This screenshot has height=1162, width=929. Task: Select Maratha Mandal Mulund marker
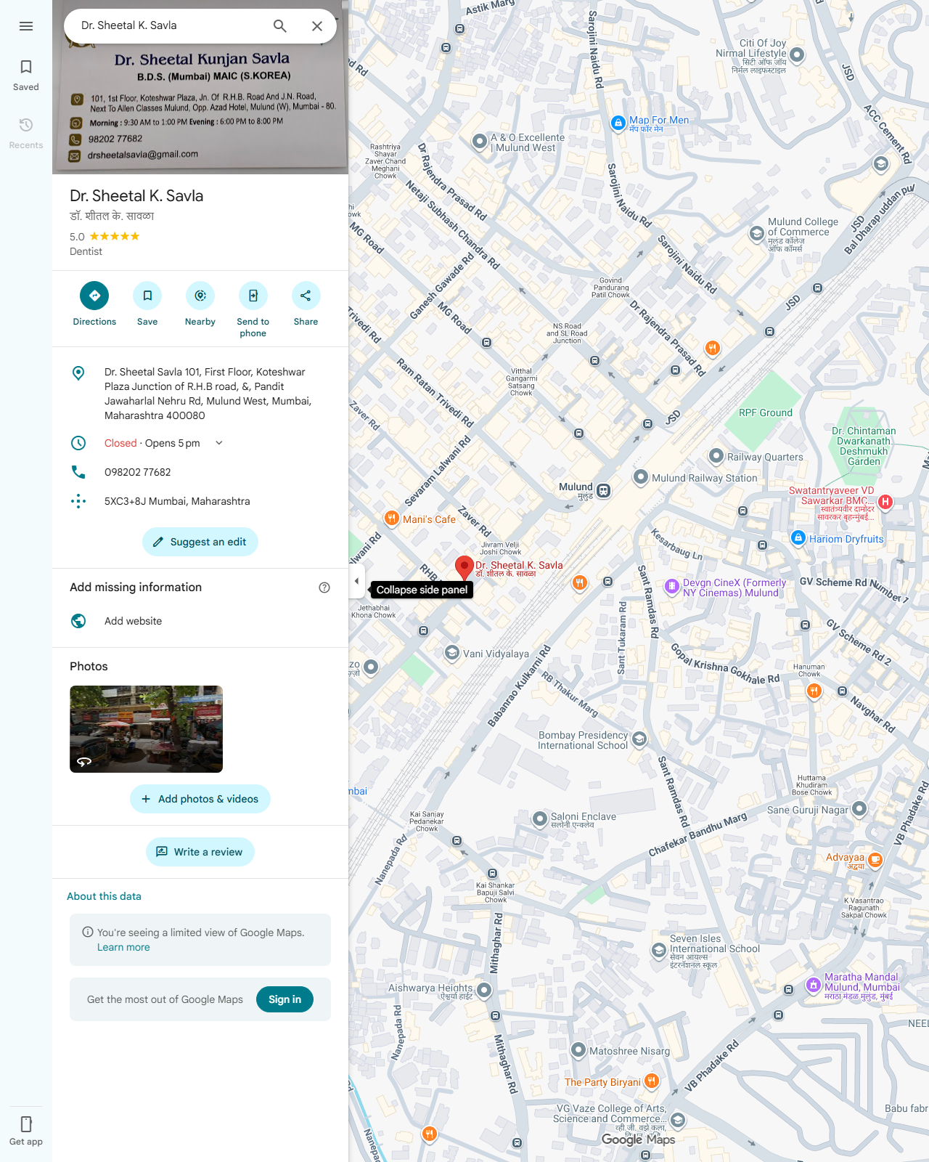click(x=814, y=985)
